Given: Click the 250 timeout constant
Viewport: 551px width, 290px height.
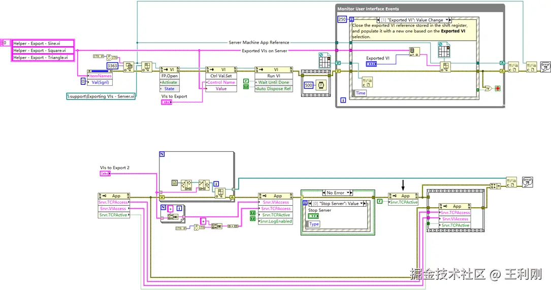Looking at the screenshot, I should (342, 19).
